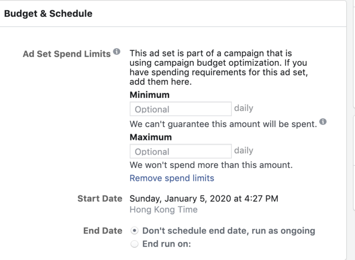Click the End Date label

103,231
